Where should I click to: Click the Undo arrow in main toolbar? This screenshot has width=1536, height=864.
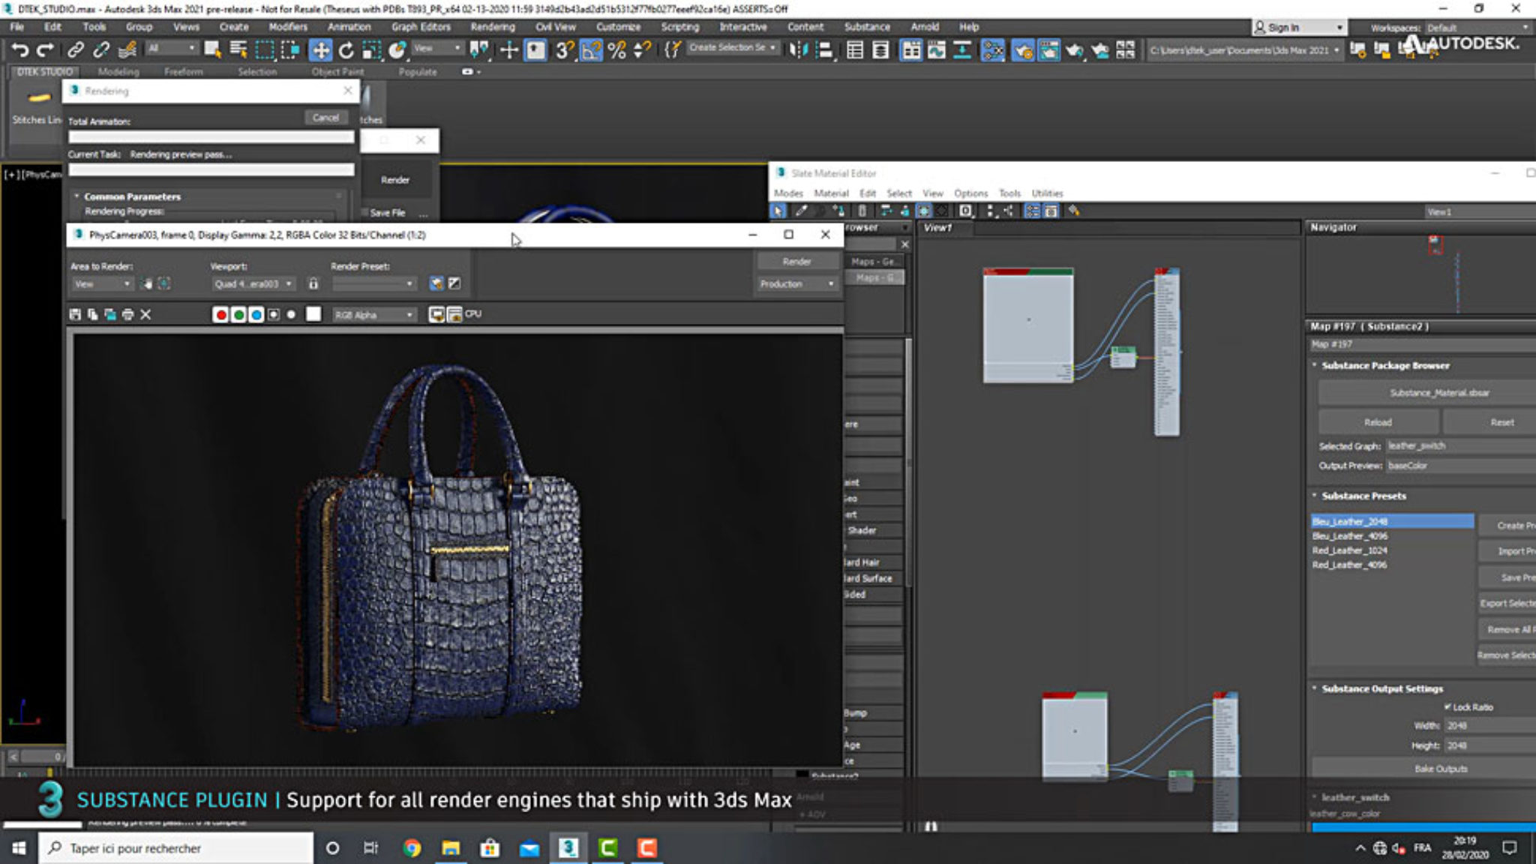[20, 50]
